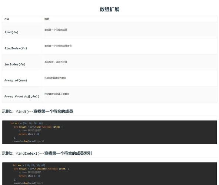Click heading "示例2: findIndex()--查找第一个符合的成员索引"

point(47,153)
